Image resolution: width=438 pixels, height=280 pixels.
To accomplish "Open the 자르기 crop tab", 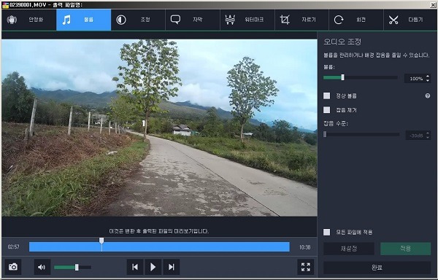I will (x=302, y=20).
